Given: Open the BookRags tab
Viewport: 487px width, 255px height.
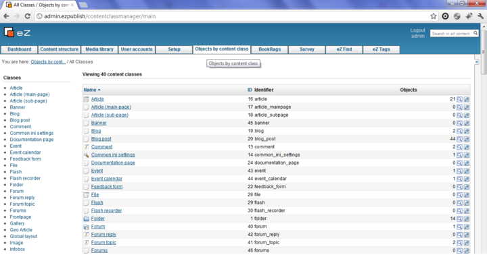Looking at the screenshot, I should pos(270,49).
